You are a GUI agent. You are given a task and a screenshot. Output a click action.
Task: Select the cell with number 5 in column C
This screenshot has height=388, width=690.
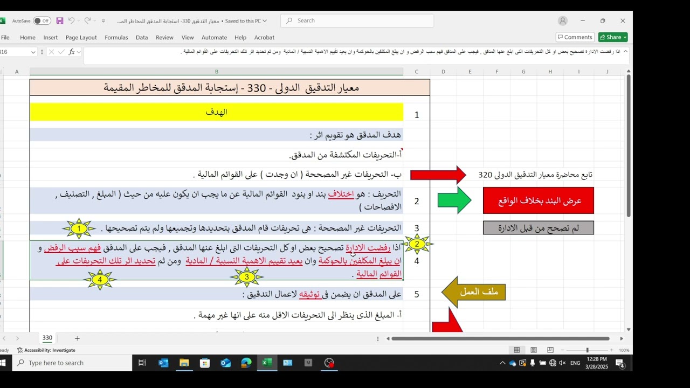point(416,294)
